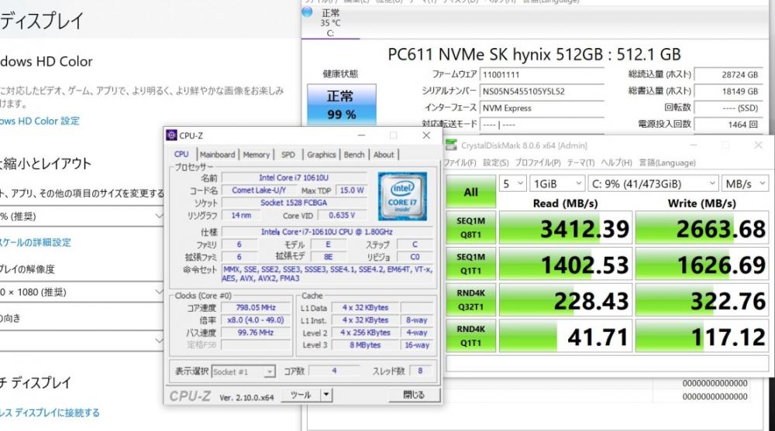775x431 pixels.
Task: Click processor name Intel Core i7 10610U
Action: pos(294,178)
